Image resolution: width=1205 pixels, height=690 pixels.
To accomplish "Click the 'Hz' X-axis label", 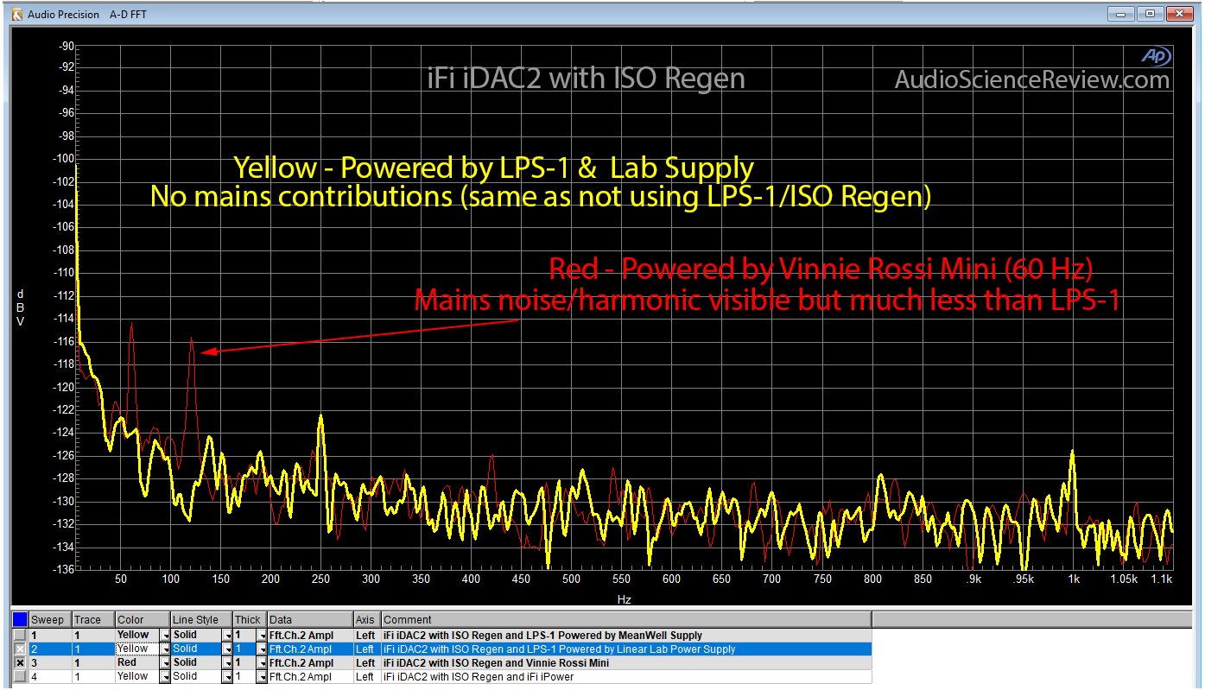I will coord(624,598).
